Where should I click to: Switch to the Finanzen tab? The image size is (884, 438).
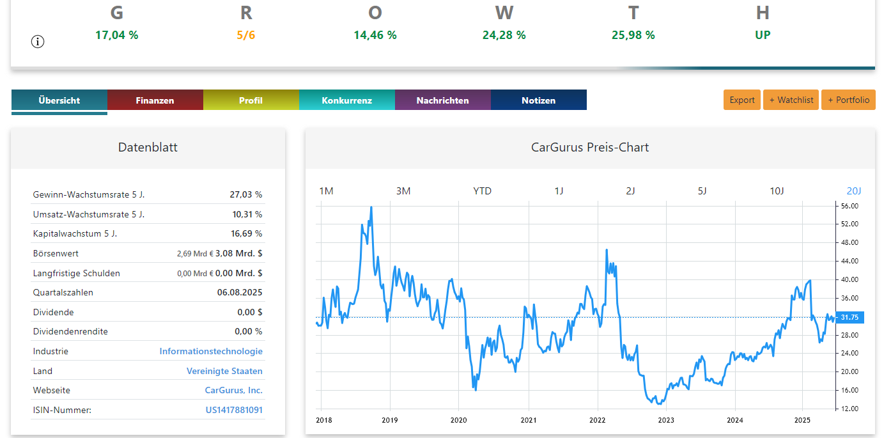pos(155,100)
